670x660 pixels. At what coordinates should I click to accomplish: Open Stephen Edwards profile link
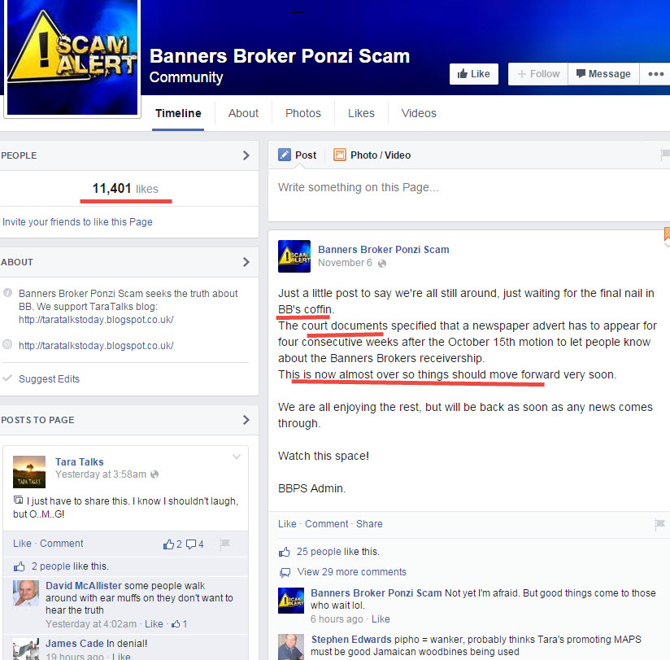[351, 639]
